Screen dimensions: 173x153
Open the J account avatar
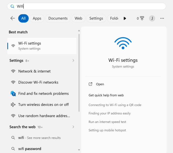[152, 18]
